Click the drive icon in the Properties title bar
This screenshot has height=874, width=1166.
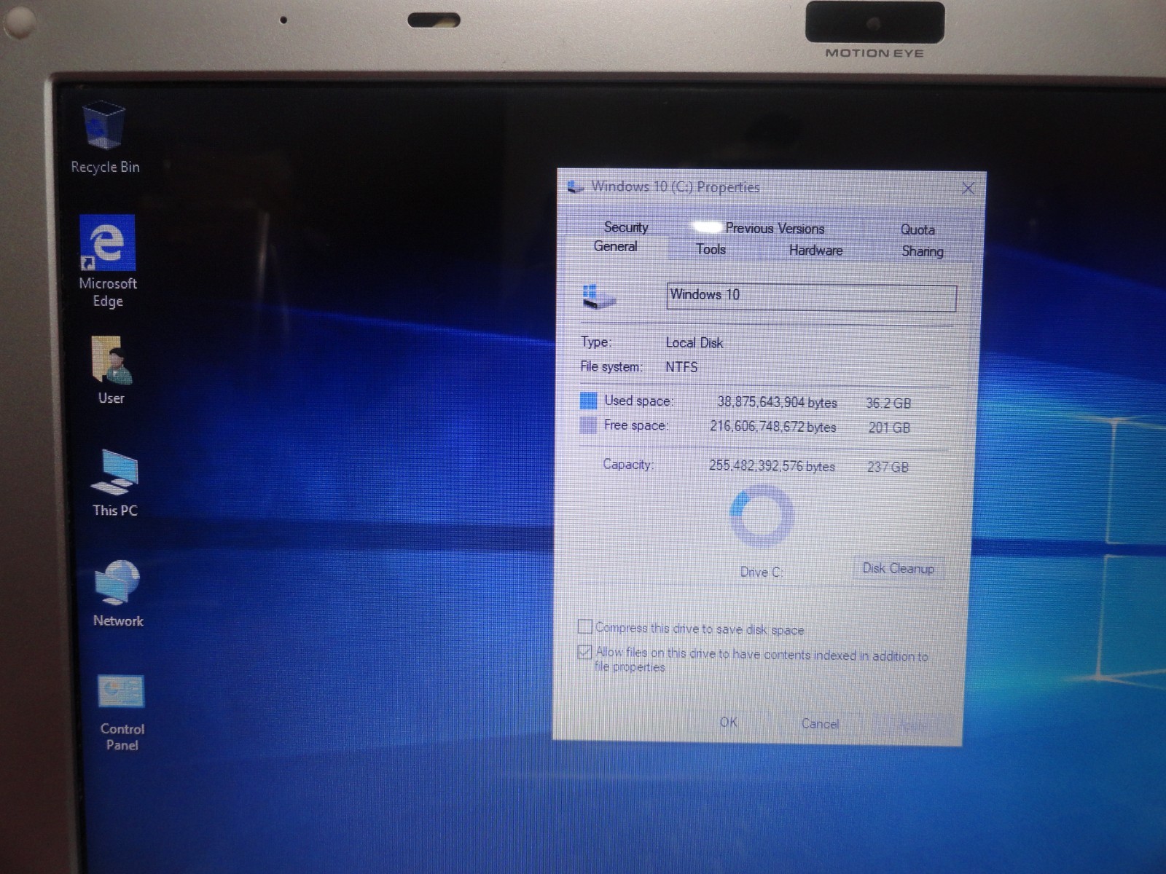click(x=576, y=187)
